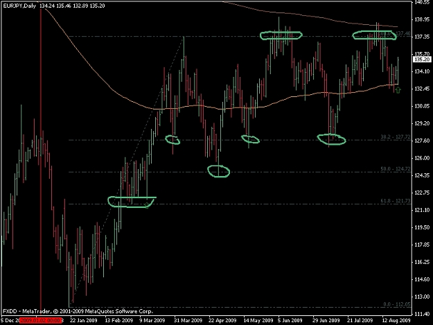The height and width of the screenshot is (325, 433).
Task: Click price axis value 111.40
Action: tap(422, 314)
